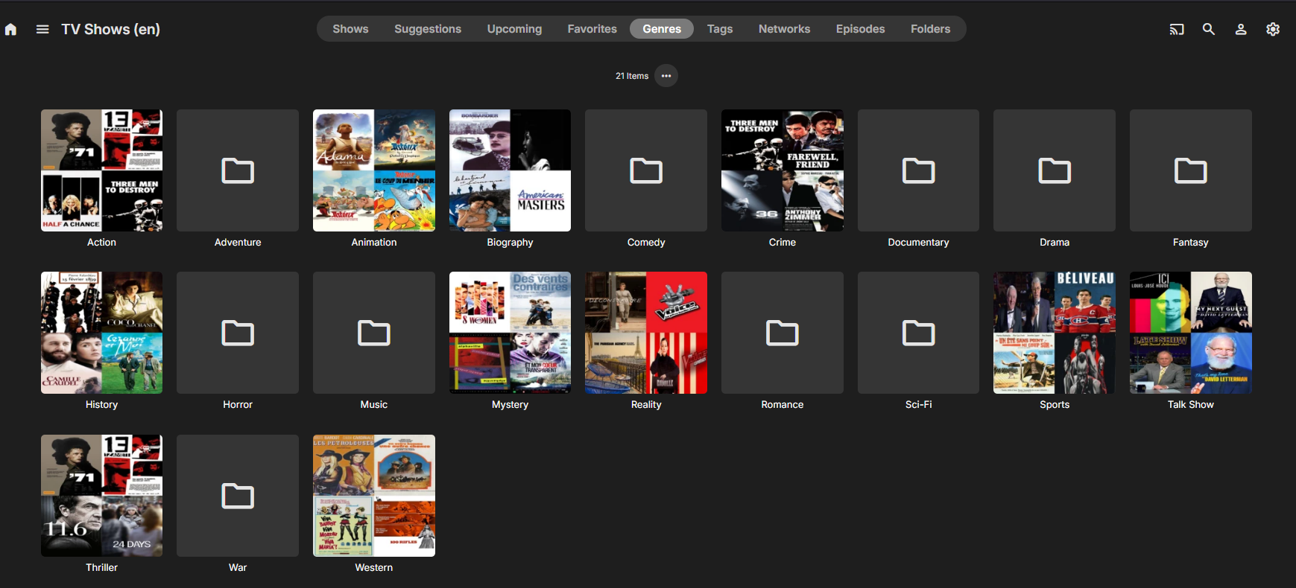The height and width of the screenshot is (588, 1296).
Task: Open the hamburger navigation menu
Action: pos(42,29)
